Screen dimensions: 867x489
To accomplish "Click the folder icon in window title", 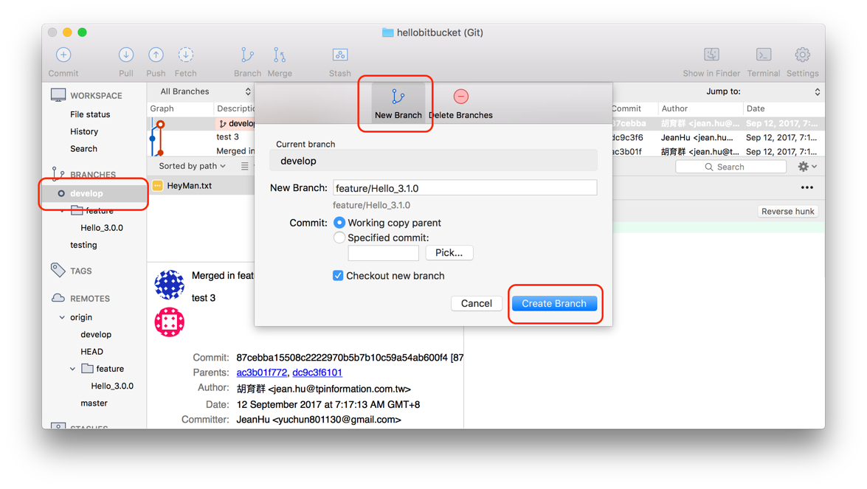I will [x=387, y=32].
